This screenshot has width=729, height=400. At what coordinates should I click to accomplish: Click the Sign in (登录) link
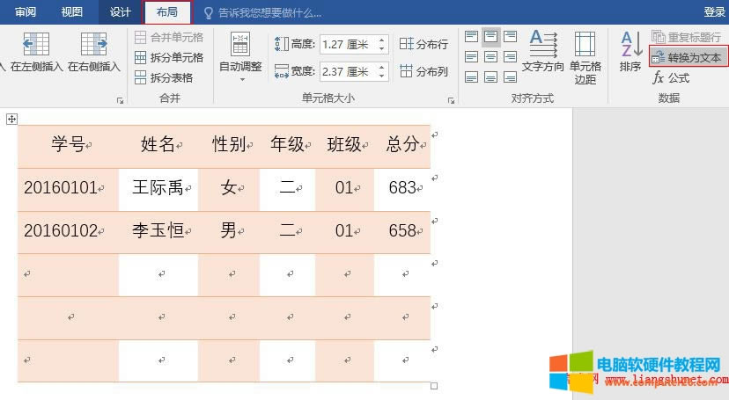(x=714, y=11)
